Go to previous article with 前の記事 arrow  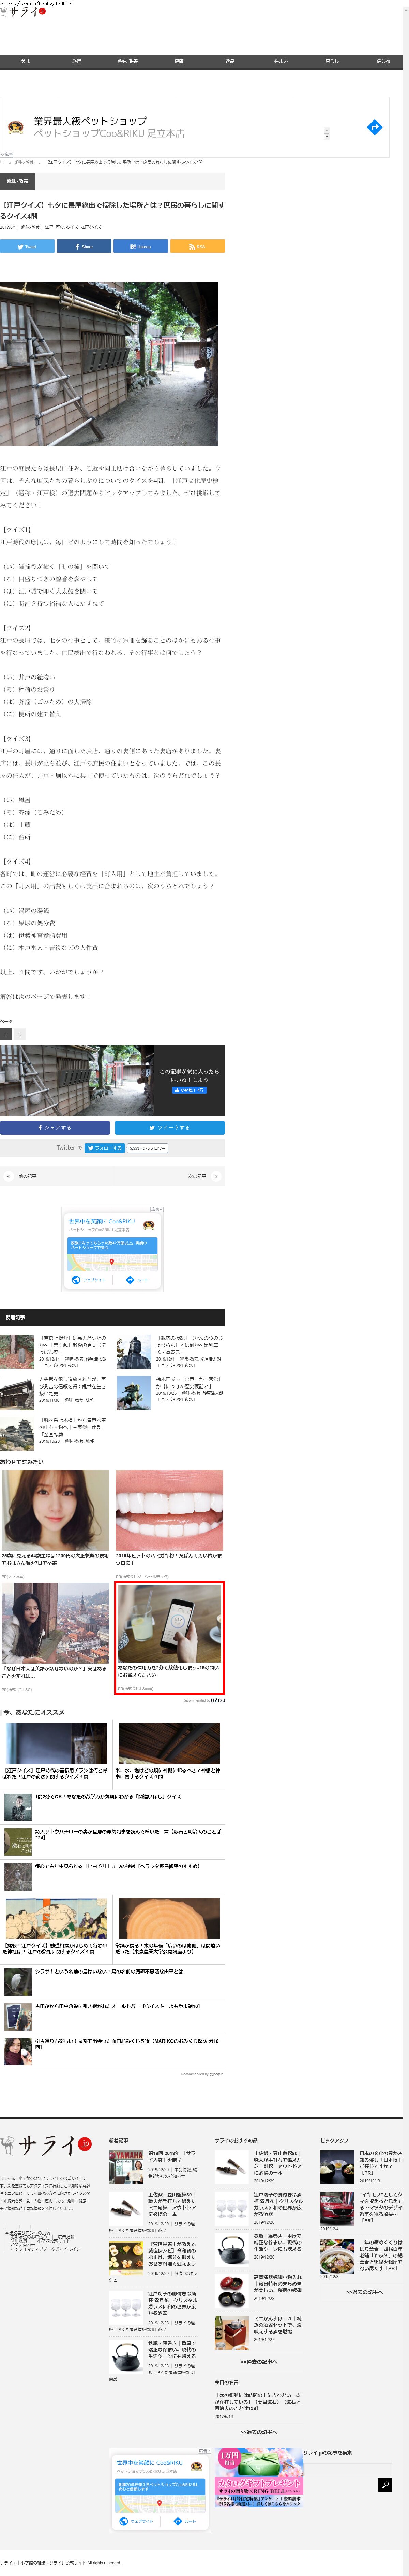point(9,1176)
